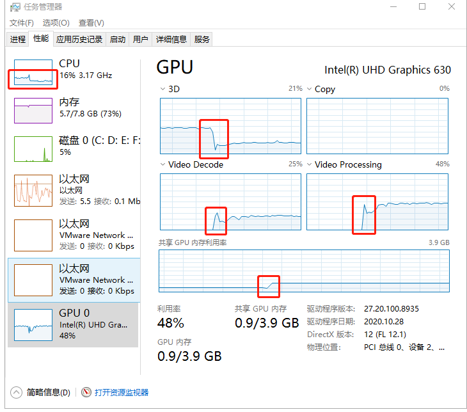The image size is (467, 412).
Task: Click the 简略信息(D) button
Action: (48, 392)
